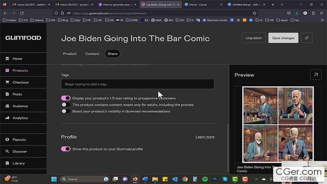Open preview in new window arrow icon
Viewport: 327px width, 184px height.
pyautogui.click(x=315, y=75)
